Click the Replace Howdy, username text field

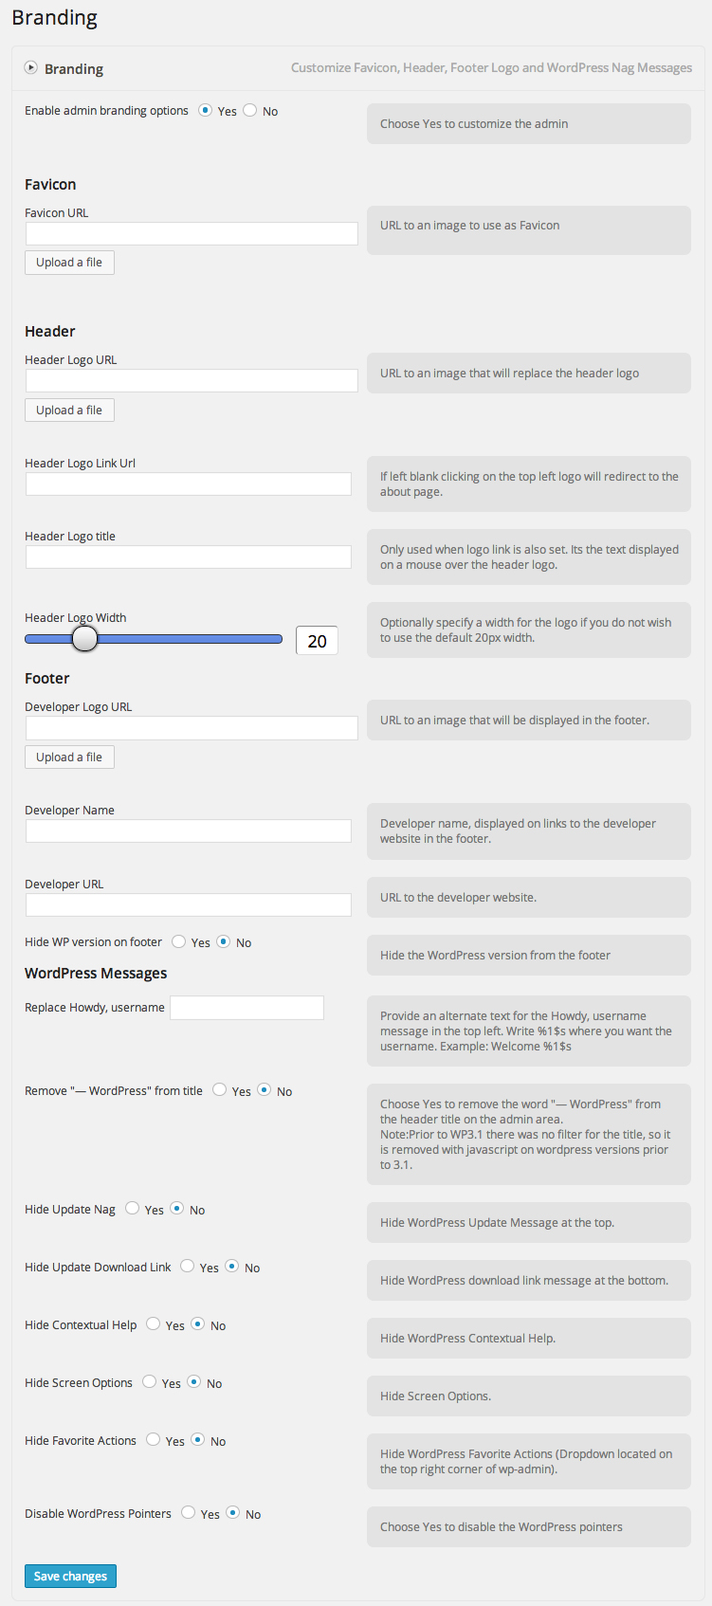click(246, 1008)
